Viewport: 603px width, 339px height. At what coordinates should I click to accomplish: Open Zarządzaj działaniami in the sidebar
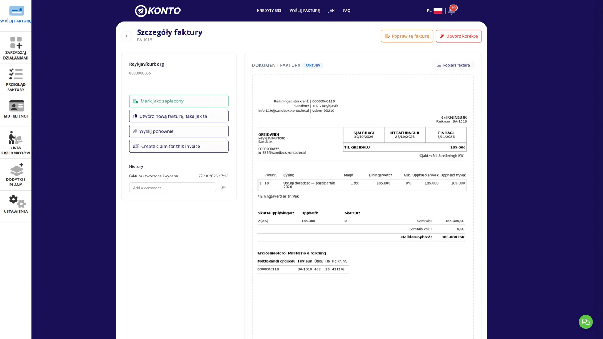point(15,48)
